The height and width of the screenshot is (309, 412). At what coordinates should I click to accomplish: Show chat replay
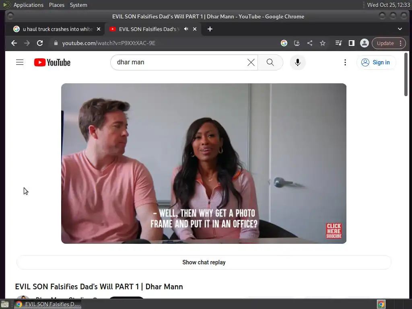point(204,262)
